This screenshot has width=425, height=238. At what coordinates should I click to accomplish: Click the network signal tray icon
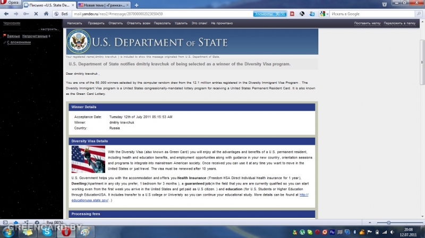[x=385, y=232]
